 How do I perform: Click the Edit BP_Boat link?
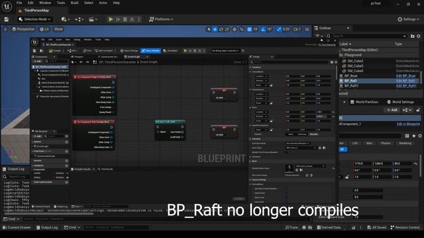click(x=405, y=76)
